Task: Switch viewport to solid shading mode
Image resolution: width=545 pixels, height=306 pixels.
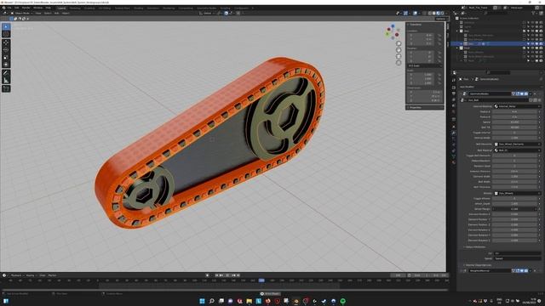Action: click(433, 14)
